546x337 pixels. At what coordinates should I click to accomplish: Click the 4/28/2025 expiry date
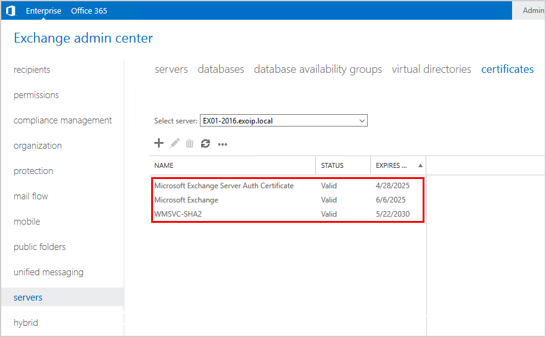click(x=392, y=186)
